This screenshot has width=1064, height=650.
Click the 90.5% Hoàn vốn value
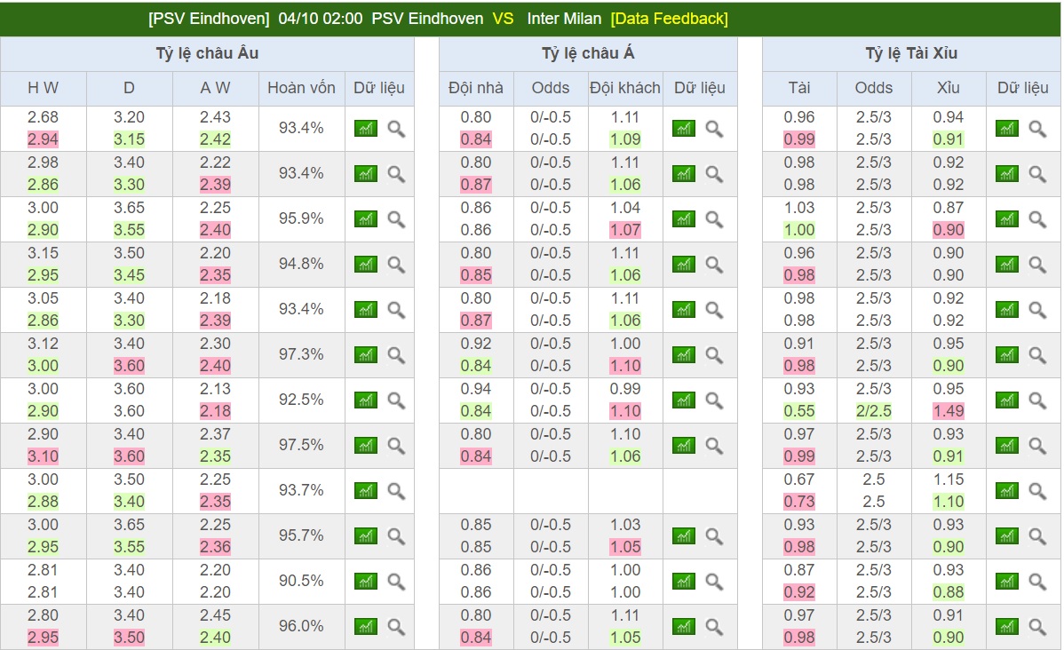point(301,581)
